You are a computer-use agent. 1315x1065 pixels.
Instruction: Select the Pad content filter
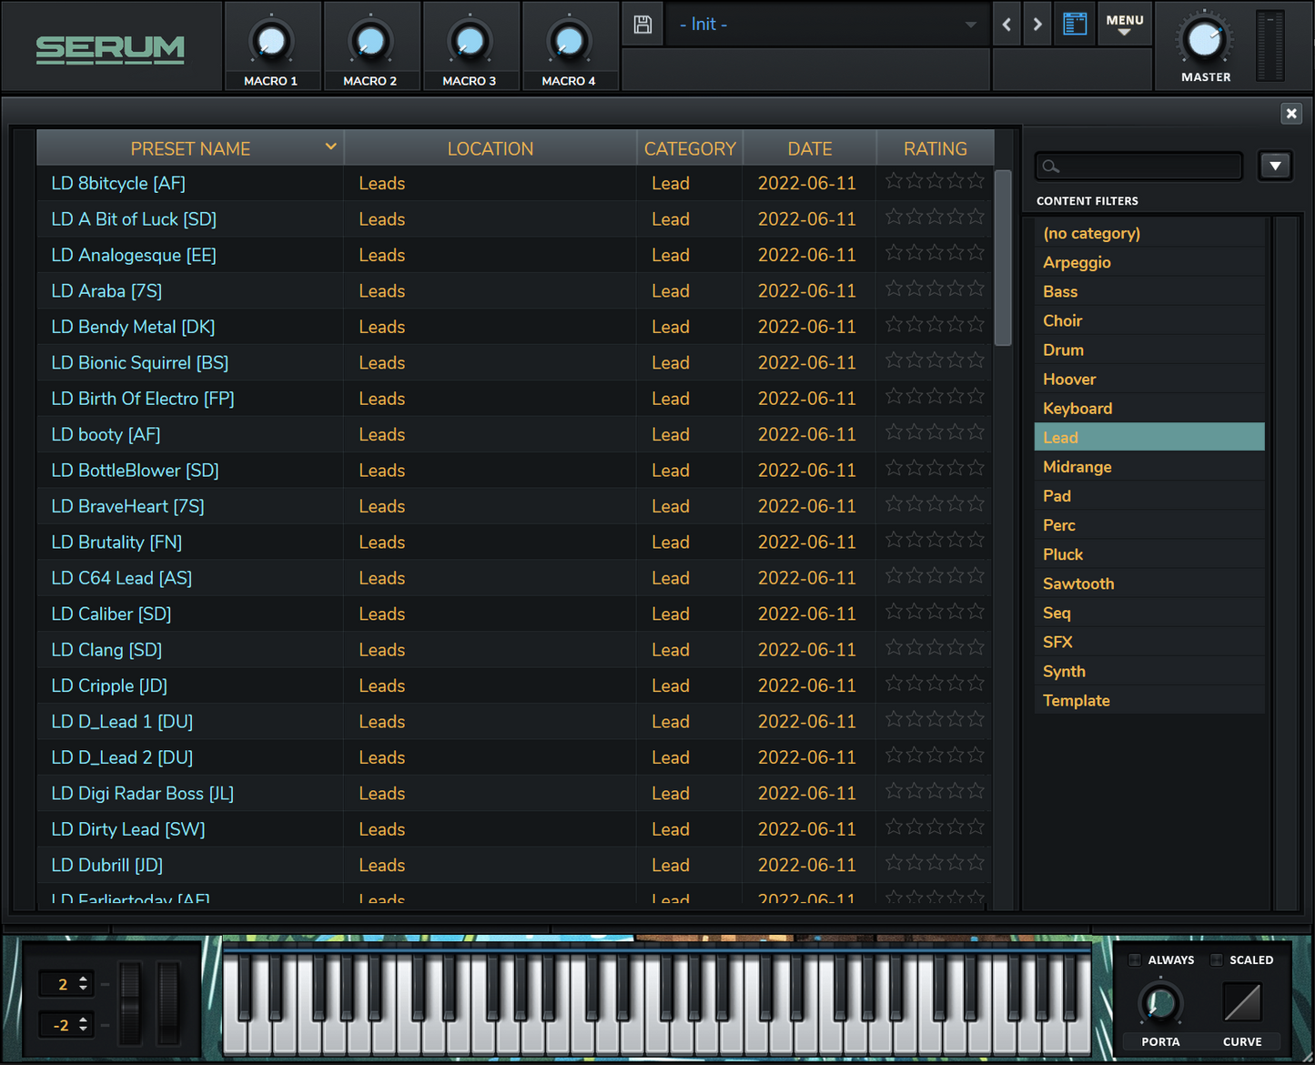pyautogui.click(x=1149, y=495)
